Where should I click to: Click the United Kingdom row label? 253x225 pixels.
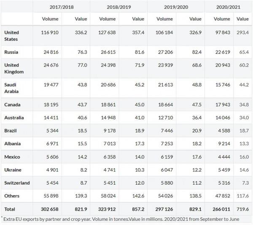(13, 69)
